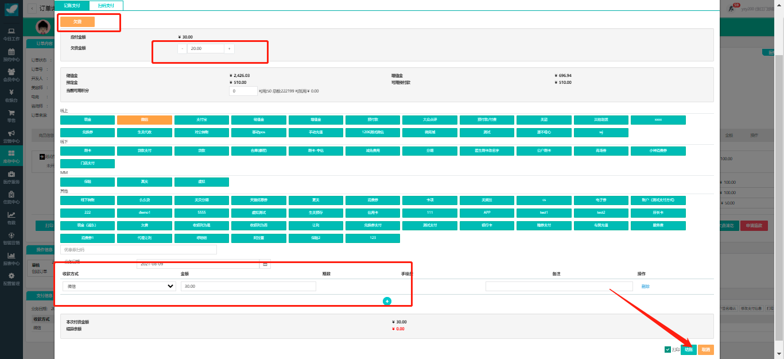784x359 pixels.
Task: Go to 会员中心 in the sidebar
Action: (11, 75)
